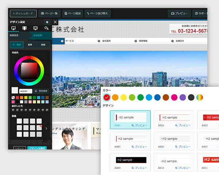Image resolution: width=219 pixels, height=175 pixels.
Task: Click the magnifier icon on card A001
Action: coord(133,125)
